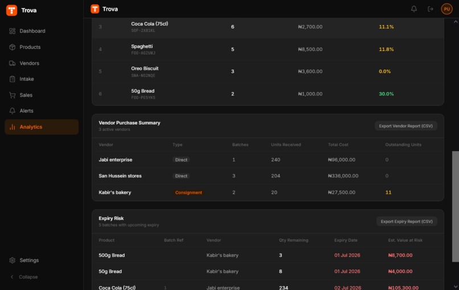This screenshot has width=459, height=290.
Task: Click the 500g Bread expiry row name
Action: click(112, 255)
